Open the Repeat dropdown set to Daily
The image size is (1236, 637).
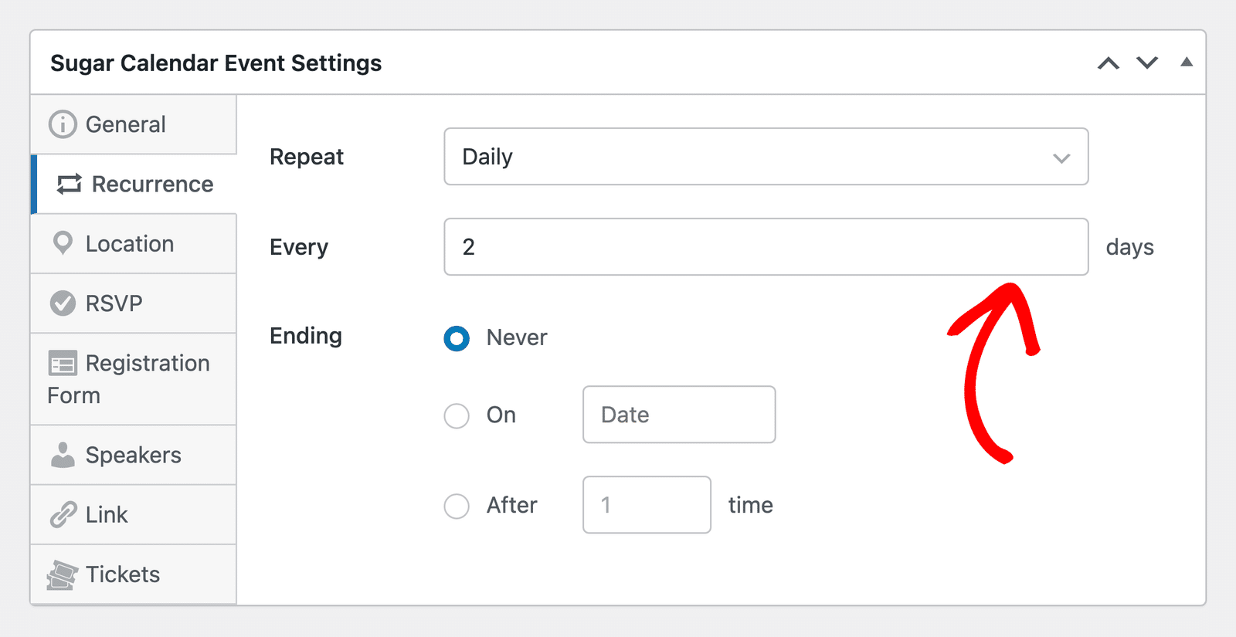[766, 157]
